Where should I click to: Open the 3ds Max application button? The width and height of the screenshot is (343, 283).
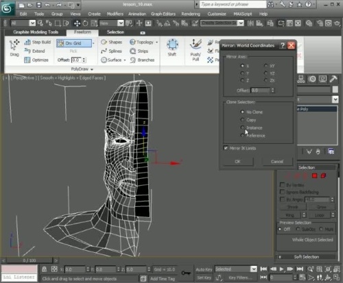(x=7, y=8)
